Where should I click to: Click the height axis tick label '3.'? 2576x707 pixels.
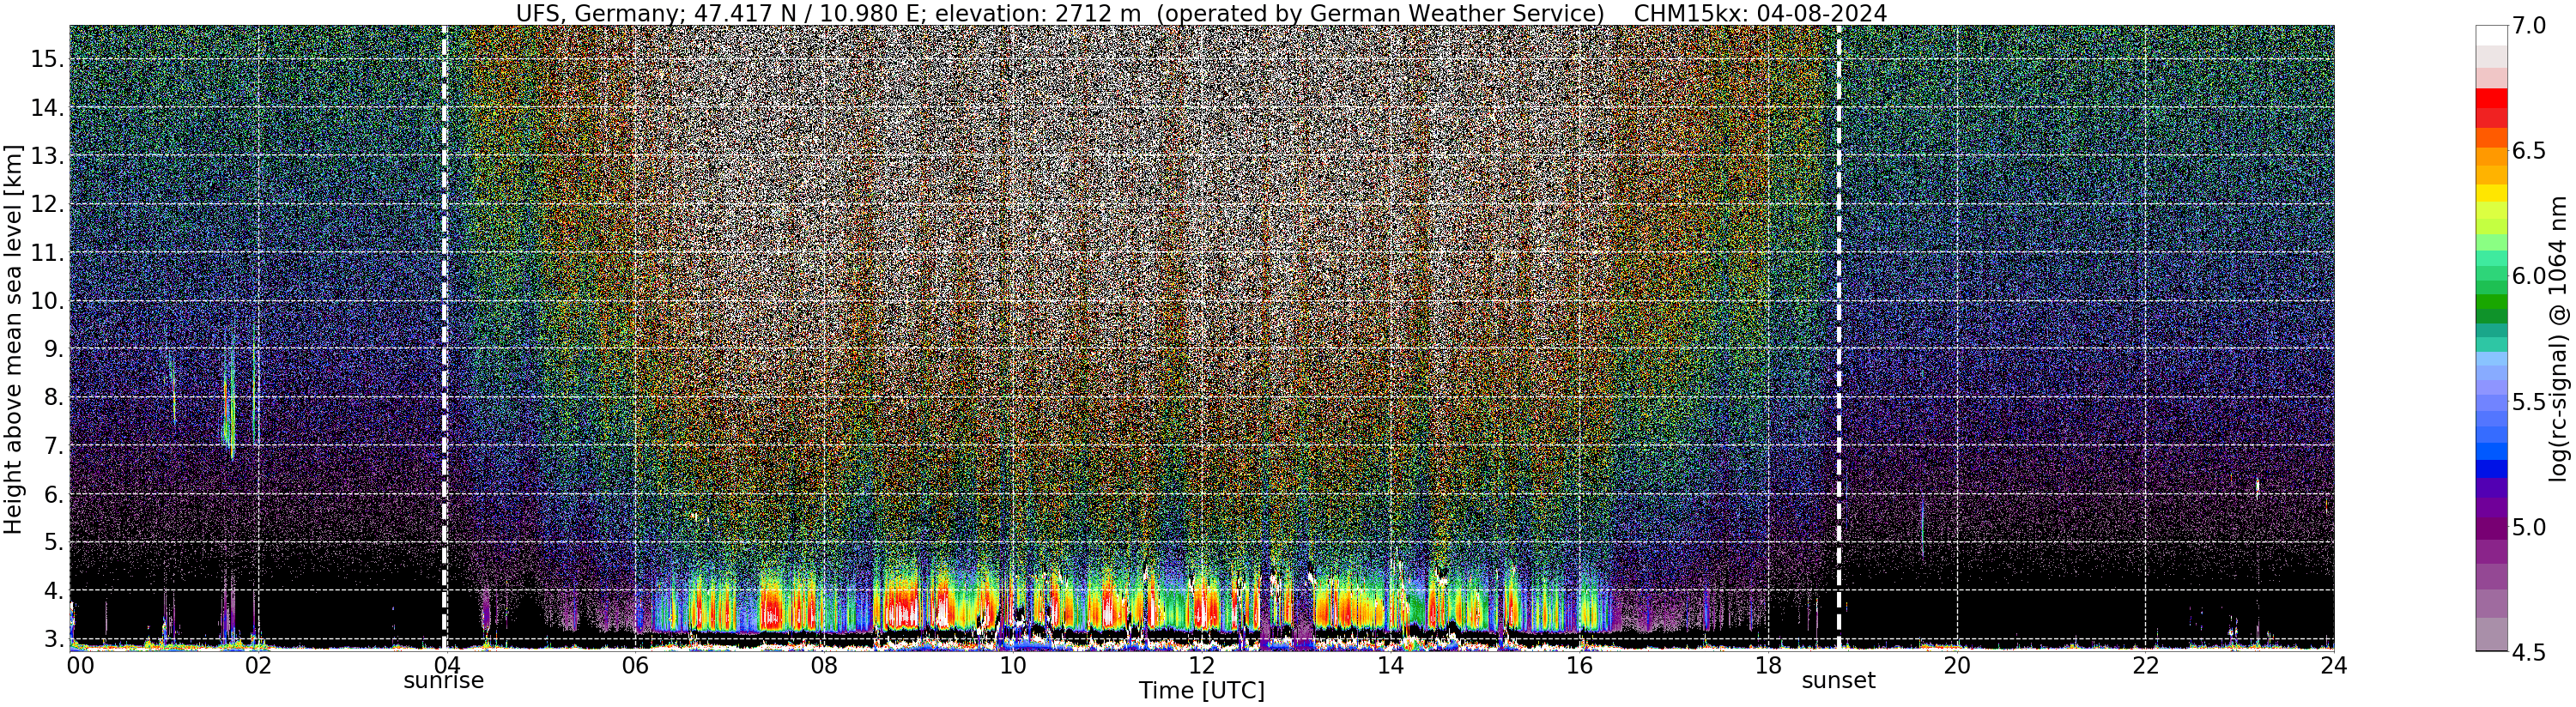(x=54, y=638)
